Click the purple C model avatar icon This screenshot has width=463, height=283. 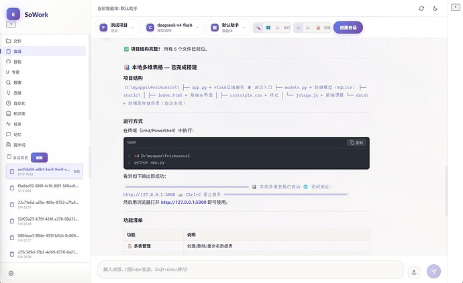[x=150, y=27]
